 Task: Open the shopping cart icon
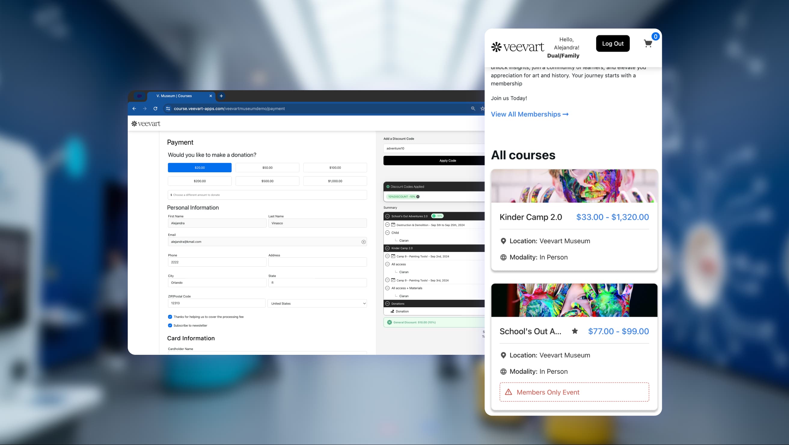pyautogui.click(x=648, y=43)
